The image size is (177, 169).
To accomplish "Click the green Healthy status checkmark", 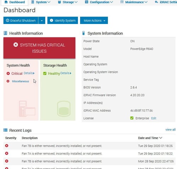I will 45,73.
